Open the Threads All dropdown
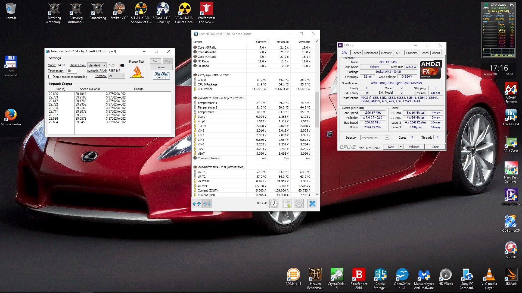The image size is (522, 293). point(117,76)
